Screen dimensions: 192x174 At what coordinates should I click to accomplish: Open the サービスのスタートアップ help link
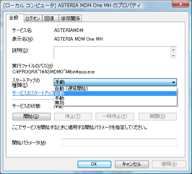pos(33,93)
